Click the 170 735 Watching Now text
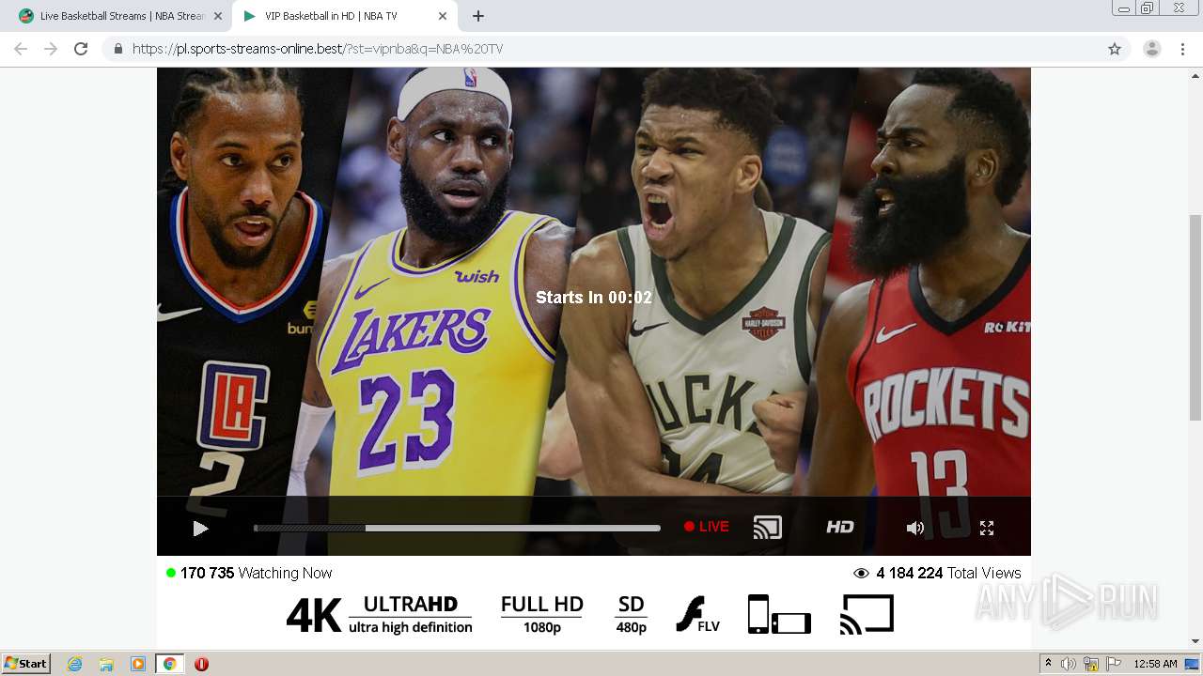Viewport: 1203px width, 676px height. coord(256,573)
